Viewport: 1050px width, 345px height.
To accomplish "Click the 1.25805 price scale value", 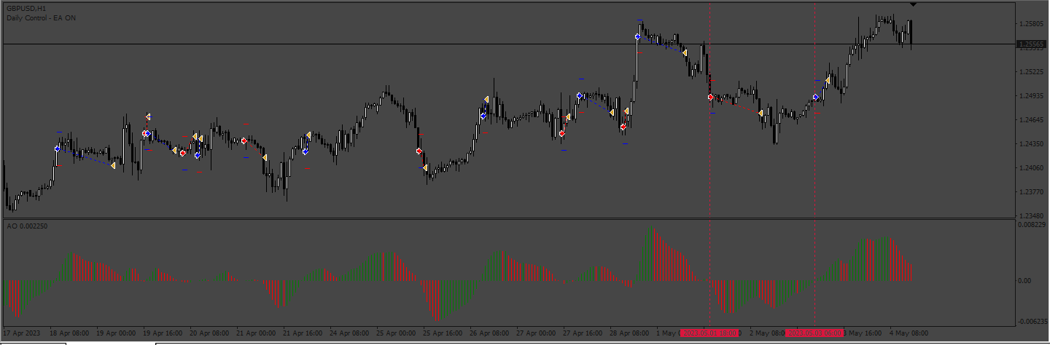I will click(1031, 24).
